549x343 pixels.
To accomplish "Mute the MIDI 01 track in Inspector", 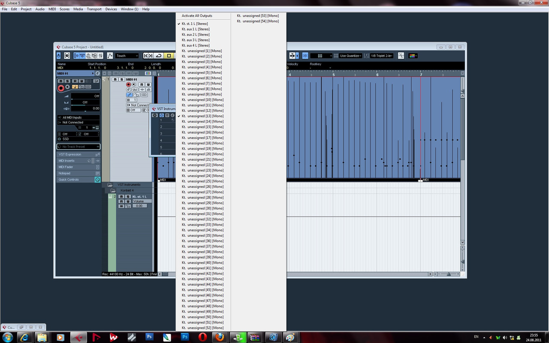I will pyautogui.click(x=60, y=81).
